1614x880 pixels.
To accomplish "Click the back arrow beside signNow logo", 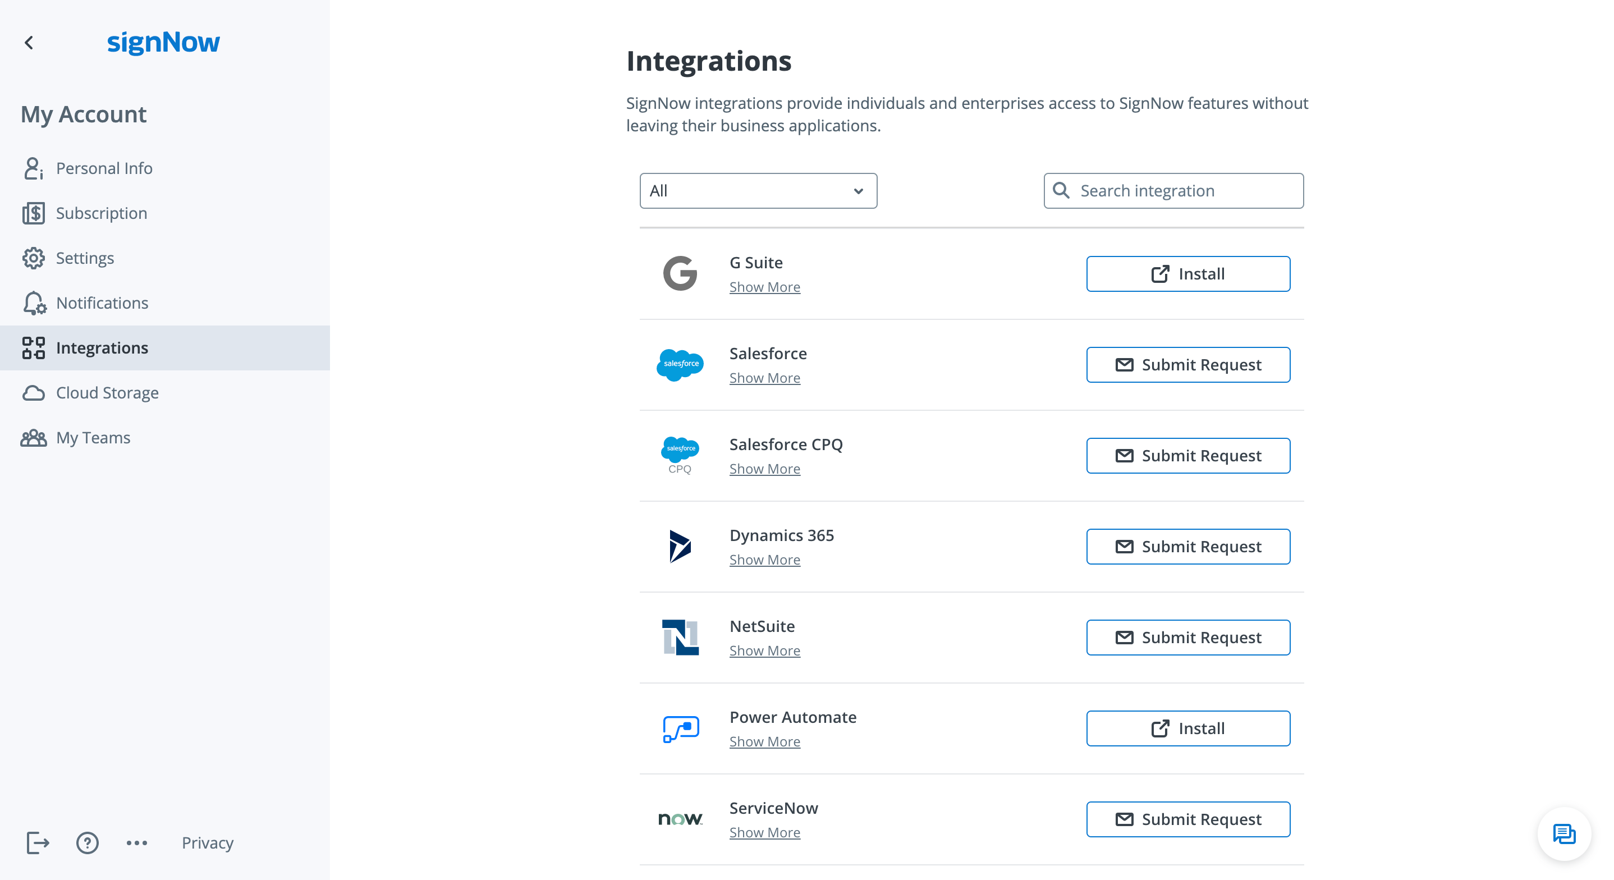I will pyautogui.click(x=29, y=43).
